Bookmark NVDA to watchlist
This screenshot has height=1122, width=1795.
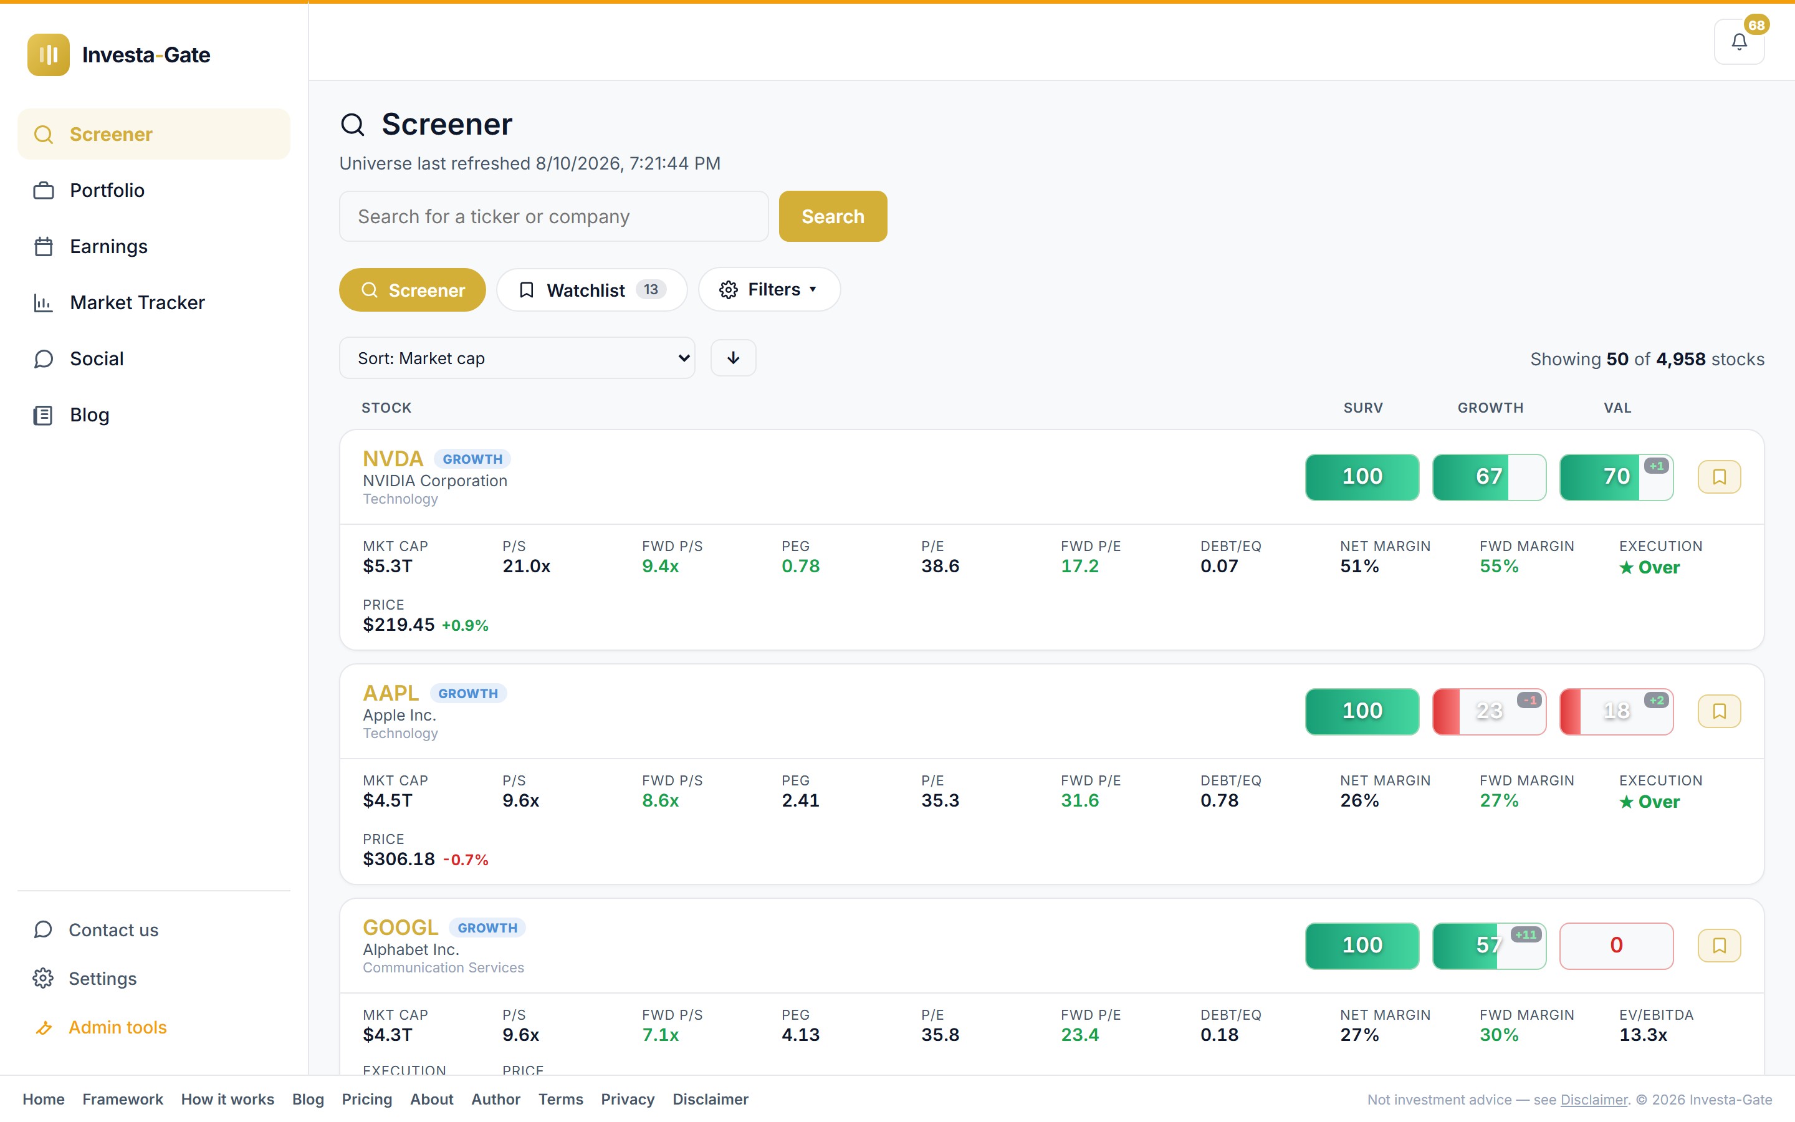point(1720,476)
